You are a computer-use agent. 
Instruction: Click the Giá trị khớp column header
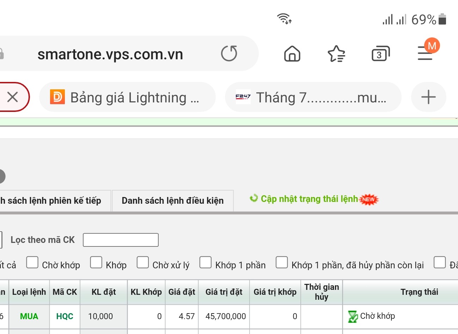275,292
